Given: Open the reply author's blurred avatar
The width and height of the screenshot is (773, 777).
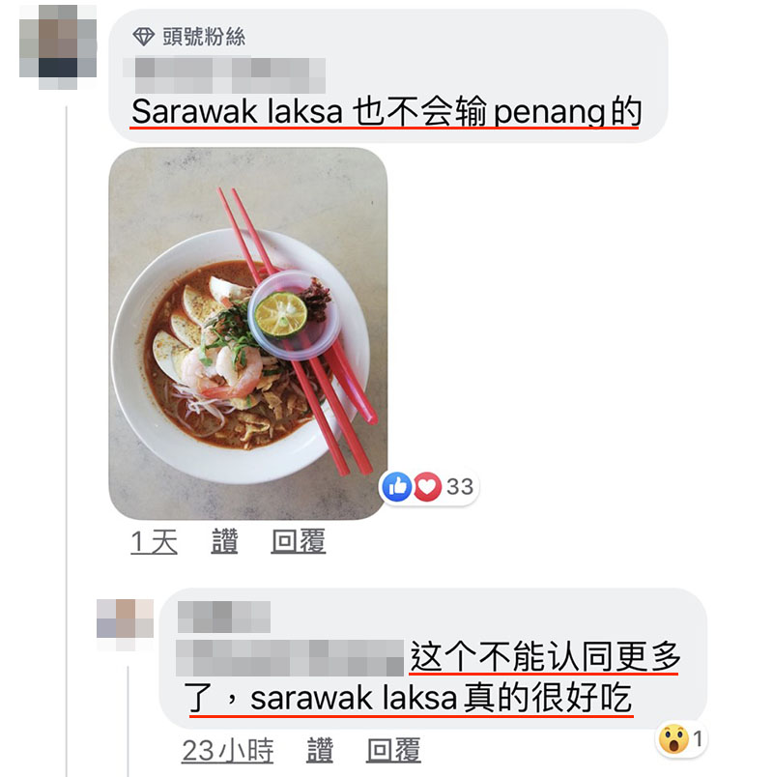Looking at the screenshot, I should click(125, 624).
